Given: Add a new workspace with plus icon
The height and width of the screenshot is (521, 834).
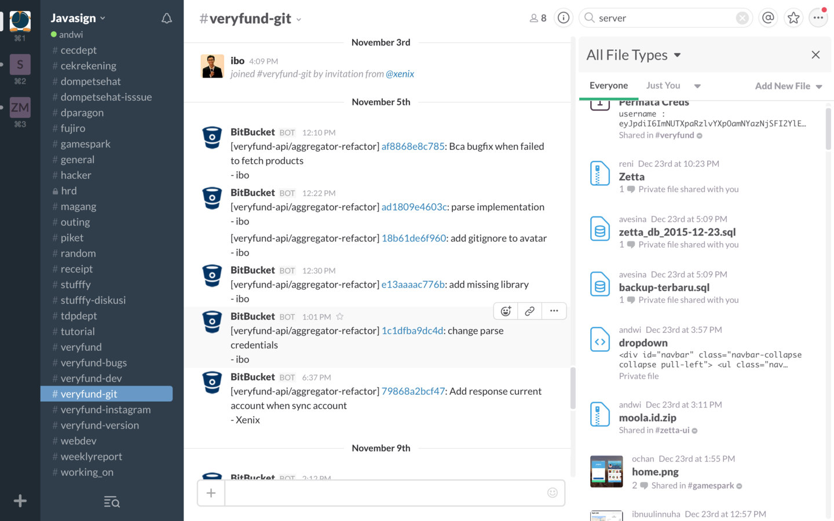Looking at the screenshot, I should (20, 501).
